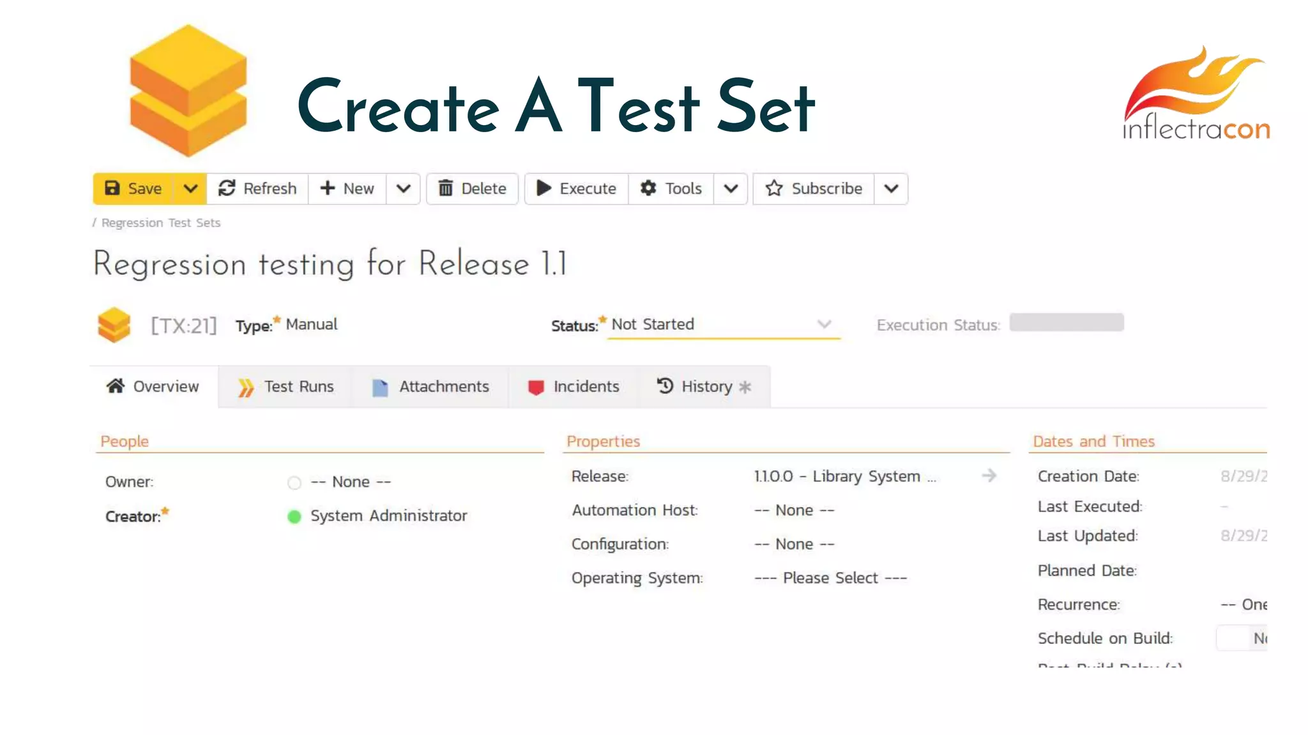Click the red Incidents icon

pyautogui.click(x=536, y=387)
